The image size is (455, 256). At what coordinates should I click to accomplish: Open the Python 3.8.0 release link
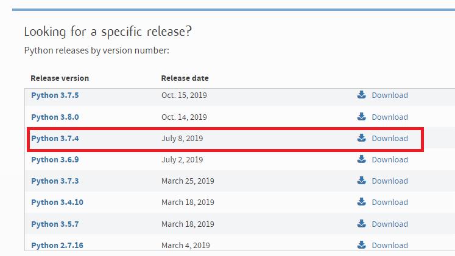[x=55, y=117]
